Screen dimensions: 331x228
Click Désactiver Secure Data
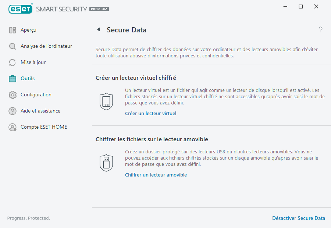pos(299,218)
